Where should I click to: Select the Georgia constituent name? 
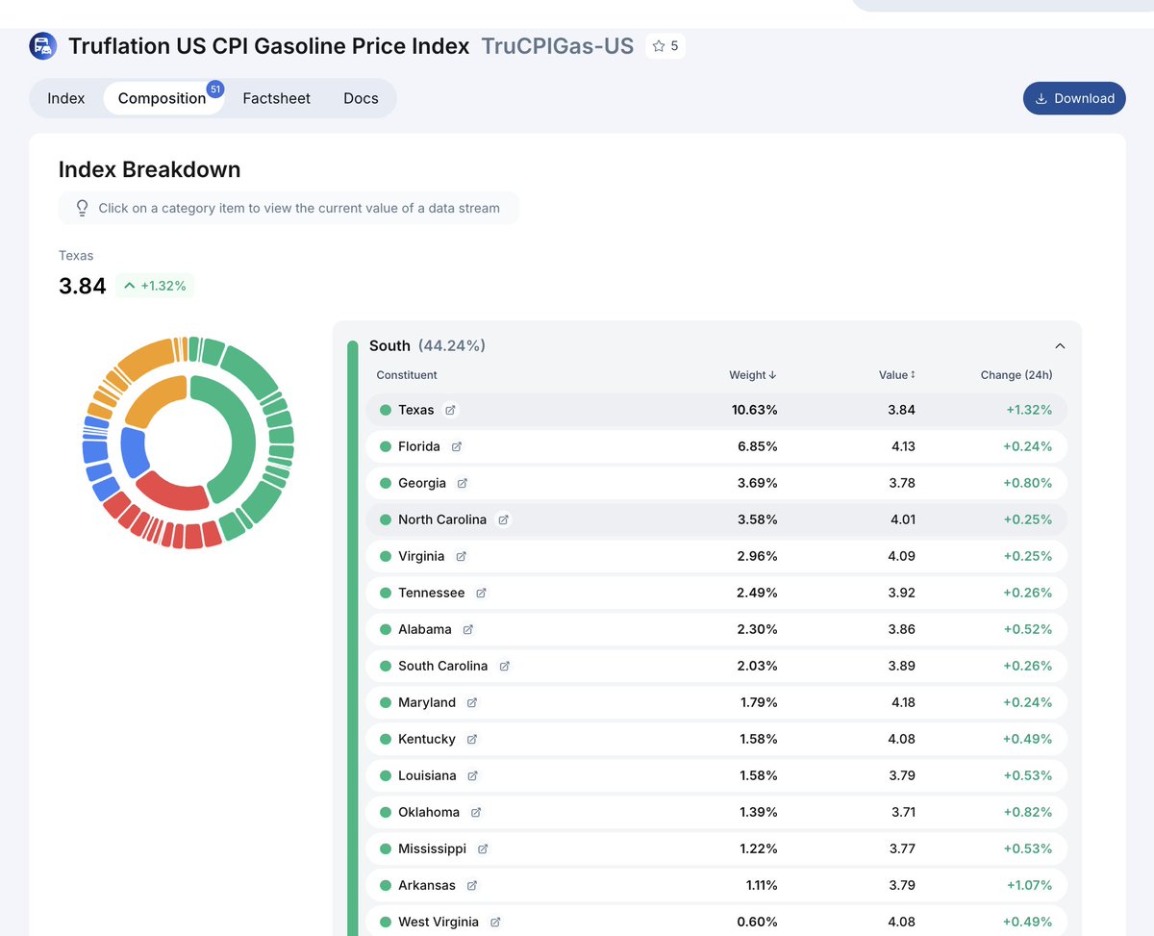pos(422,483)
